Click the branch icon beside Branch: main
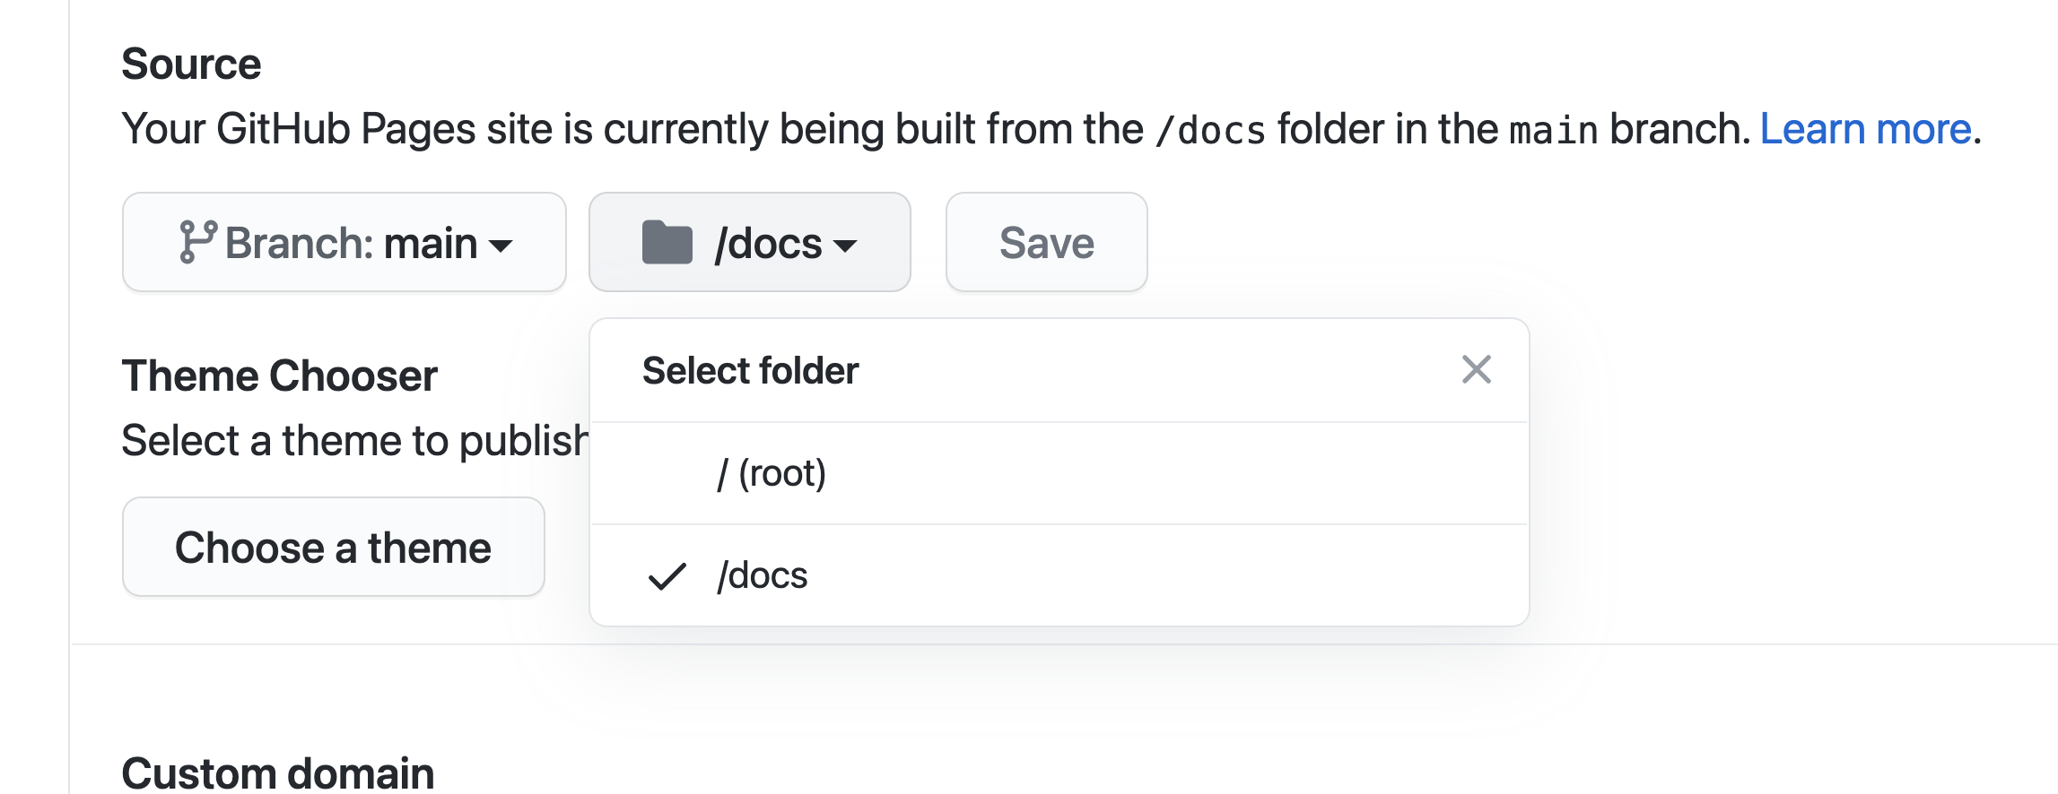 (198, 241)
